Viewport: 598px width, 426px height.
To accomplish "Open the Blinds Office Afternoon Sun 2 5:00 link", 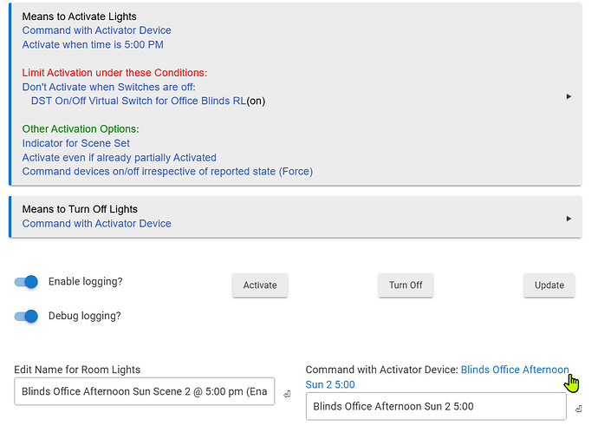I will pos(515,370).
